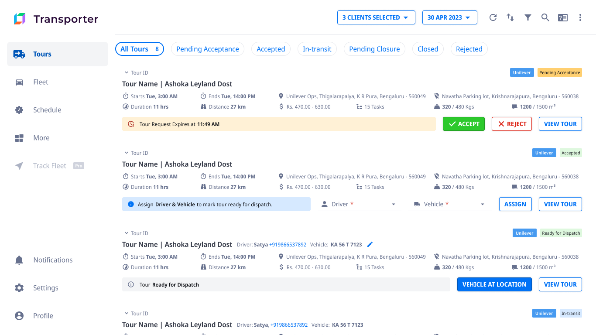Reject the pending tour request
The image size is (596, 335).
tap(512, 124)
